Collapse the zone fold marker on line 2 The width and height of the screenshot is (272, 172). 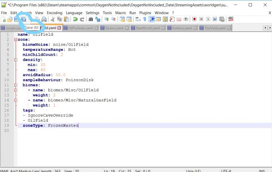pos(15,40)
